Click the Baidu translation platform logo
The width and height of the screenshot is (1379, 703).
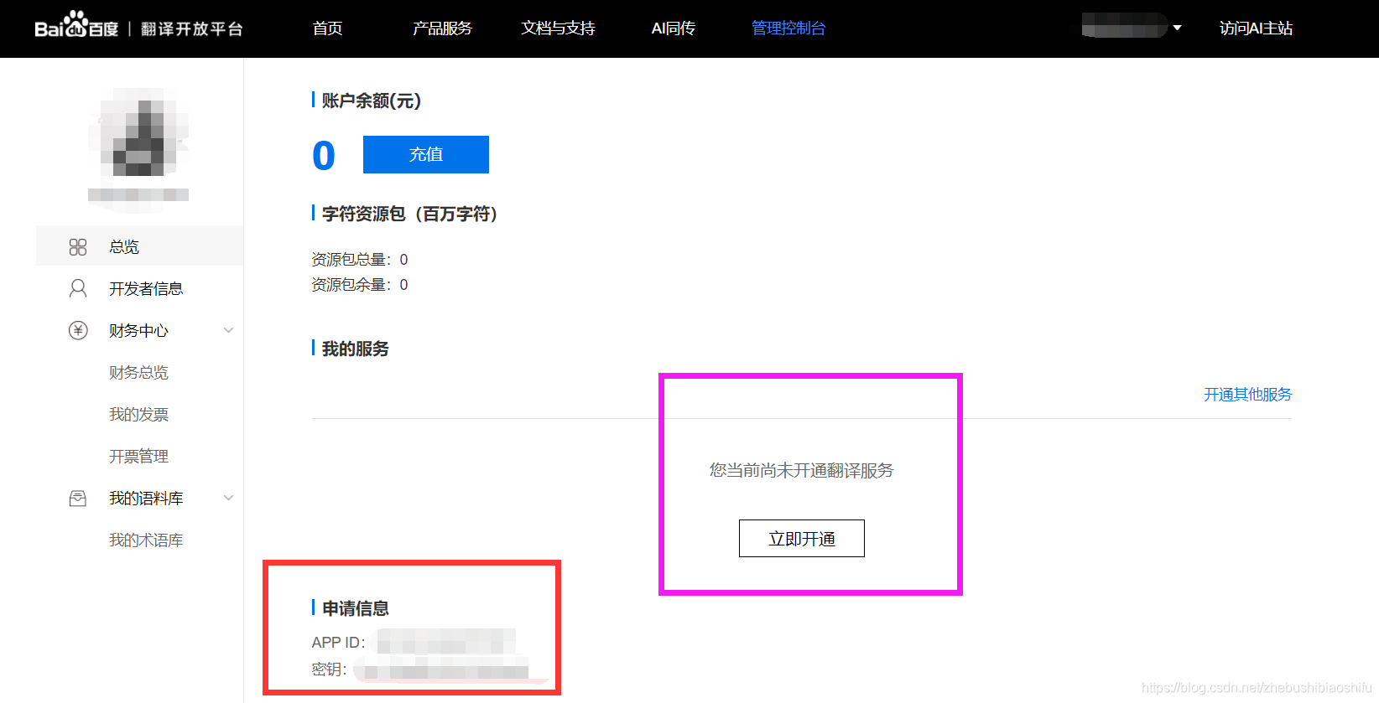[138, 28]
